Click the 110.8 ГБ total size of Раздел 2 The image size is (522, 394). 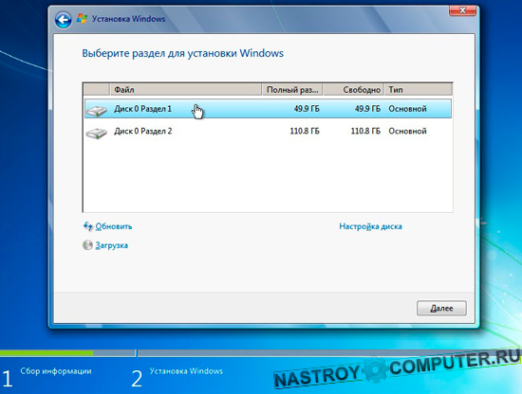pos(305,131)
